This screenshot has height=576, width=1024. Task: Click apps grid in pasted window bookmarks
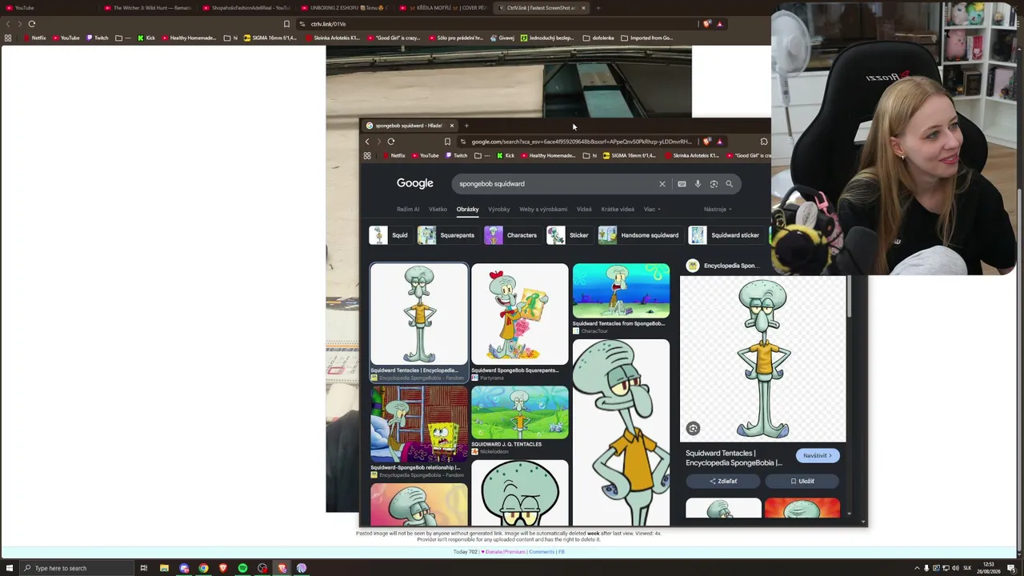click(x=367, y=155)
